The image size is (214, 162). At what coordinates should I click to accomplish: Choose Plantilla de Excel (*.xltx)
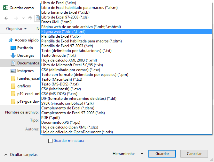click(x=126, y=36)
